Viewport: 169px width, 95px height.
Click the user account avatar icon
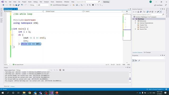[x=151, y=2]
